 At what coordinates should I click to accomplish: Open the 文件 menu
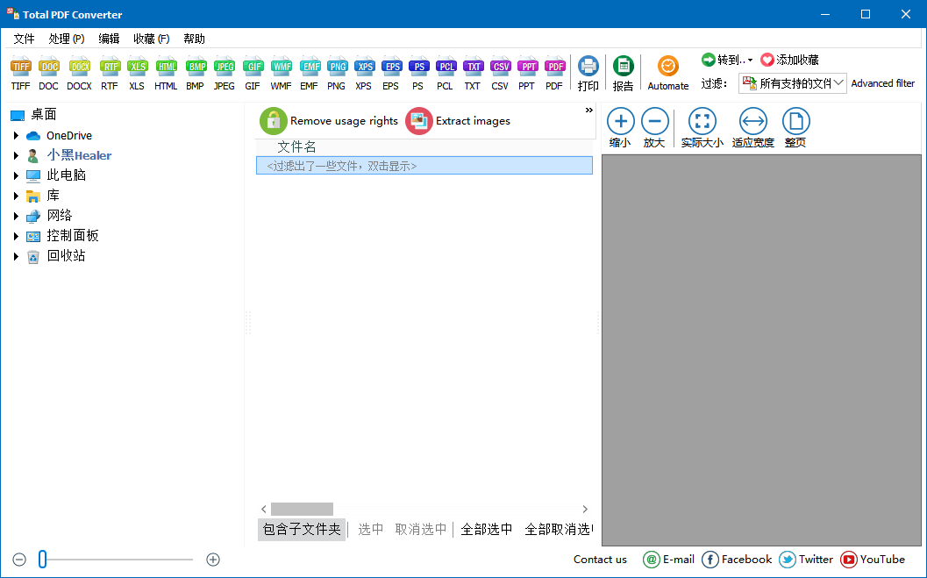click(x=24, y=39)
